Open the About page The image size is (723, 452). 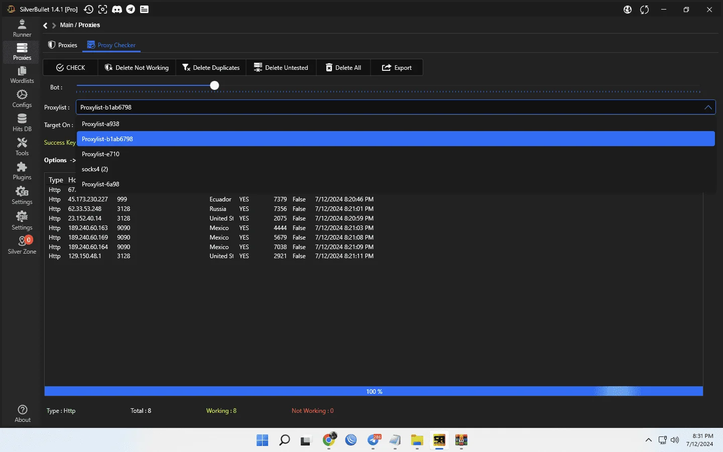pyautogui.click(x=22, y=413)
